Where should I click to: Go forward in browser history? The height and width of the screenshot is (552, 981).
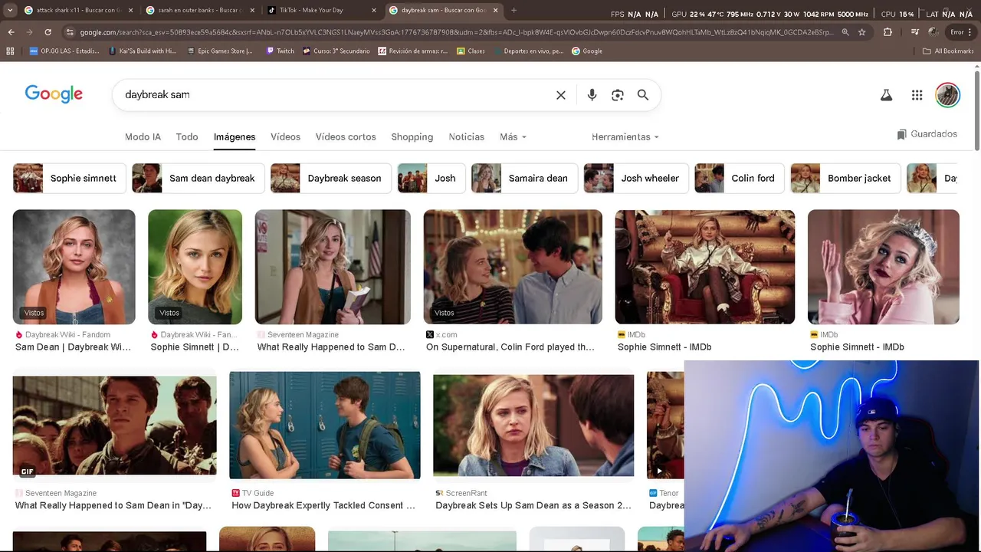[29, 32]
